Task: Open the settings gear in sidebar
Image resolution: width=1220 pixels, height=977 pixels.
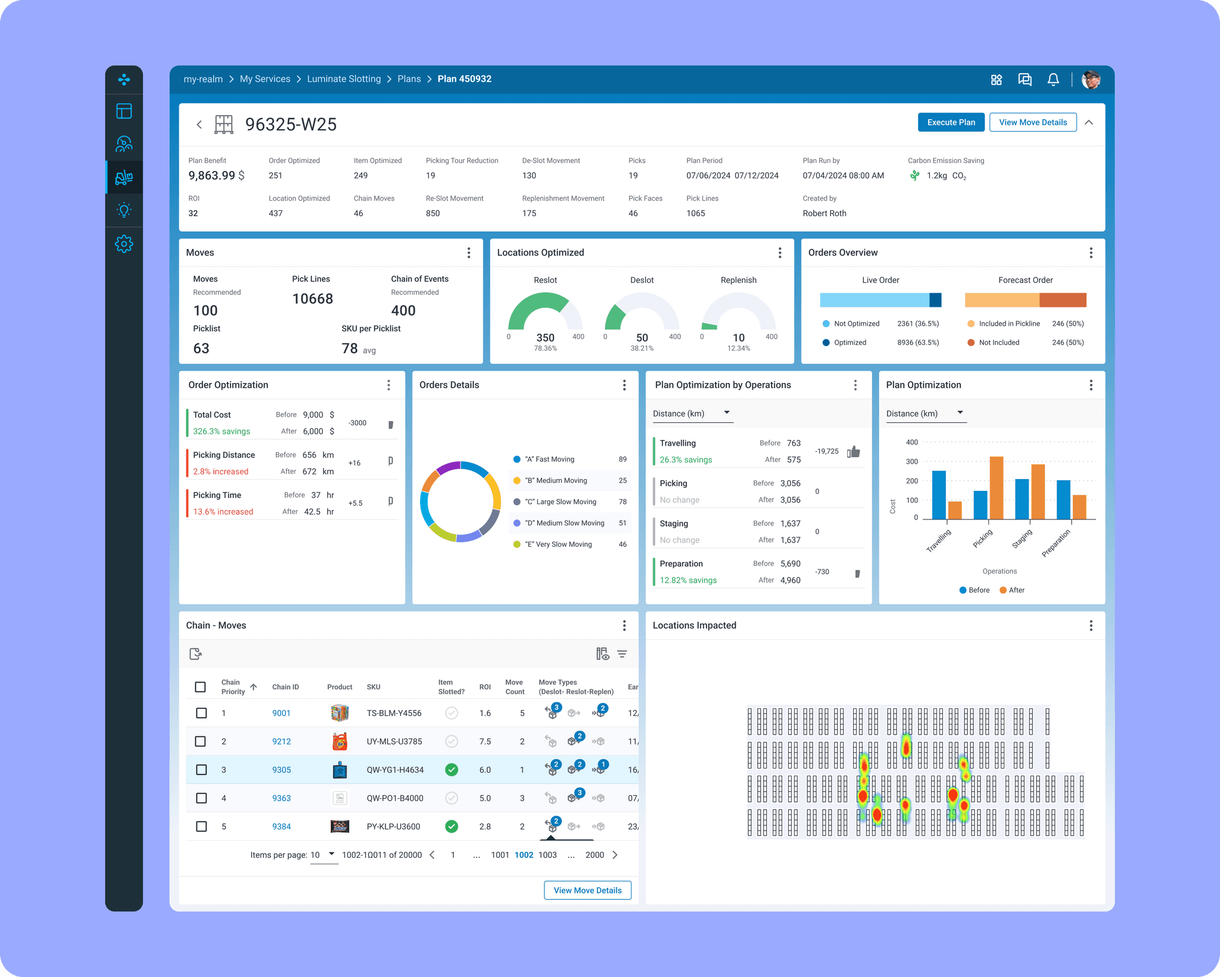Action: tap(124, 244)
